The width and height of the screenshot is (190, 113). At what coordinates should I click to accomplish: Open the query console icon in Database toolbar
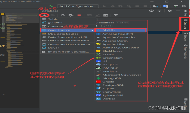click(x=105, y=16)
